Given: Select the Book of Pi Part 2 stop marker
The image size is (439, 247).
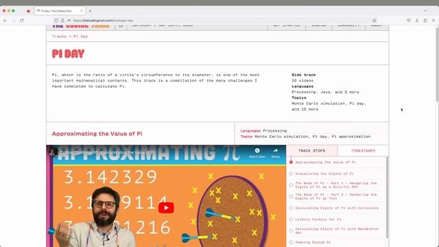Looking at the screenshot, I should 291,197.
